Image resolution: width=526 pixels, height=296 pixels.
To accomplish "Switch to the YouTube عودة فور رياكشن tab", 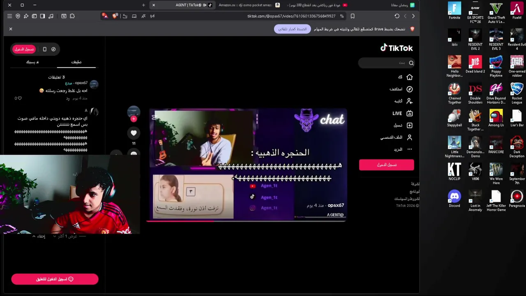I will pos(318,5).
